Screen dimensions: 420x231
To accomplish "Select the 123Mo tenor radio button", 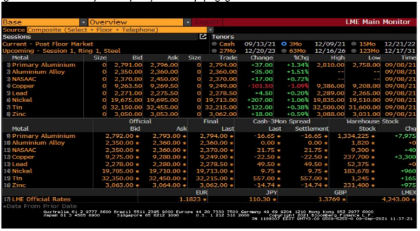I will pos(354,51).
